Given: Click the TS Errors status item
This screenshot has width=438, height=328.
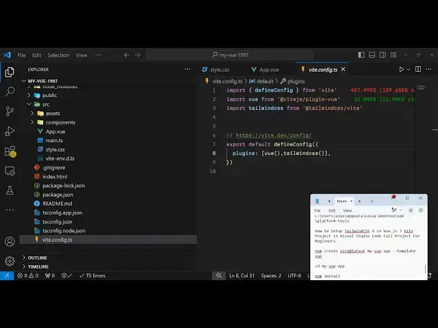Looking at the screenshot, I should click(92, 275).
